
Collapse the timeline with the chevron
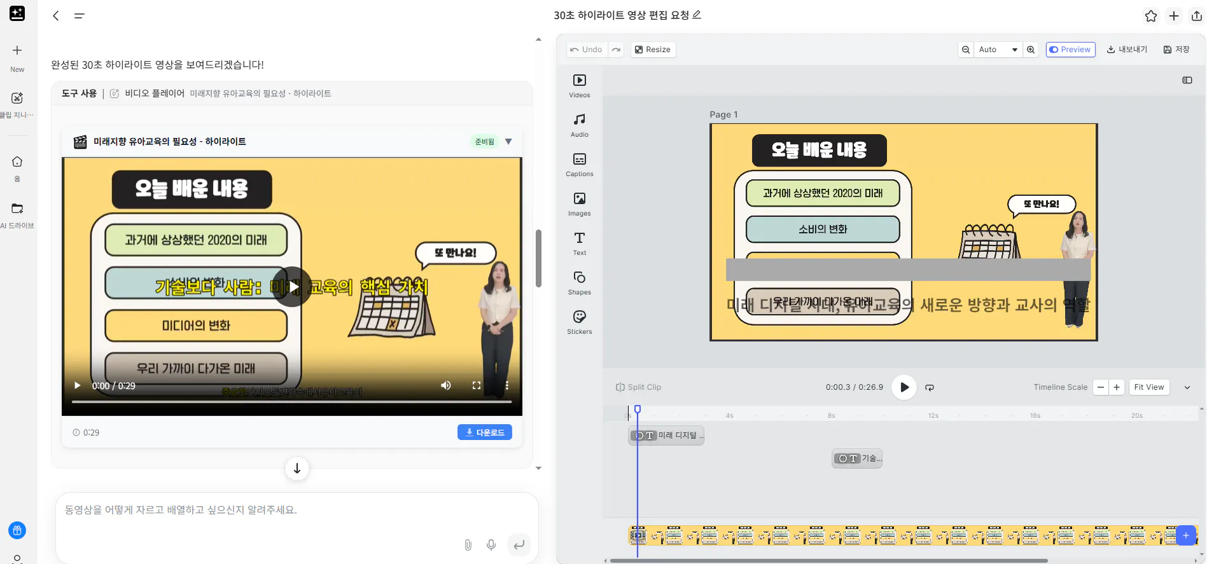(x=1187, y=387)
